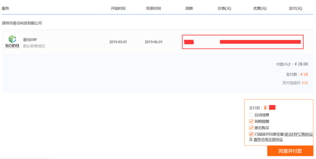Enable the 自动续费 checkbox
The image size is (316, 159).
[x=251, y=115]
